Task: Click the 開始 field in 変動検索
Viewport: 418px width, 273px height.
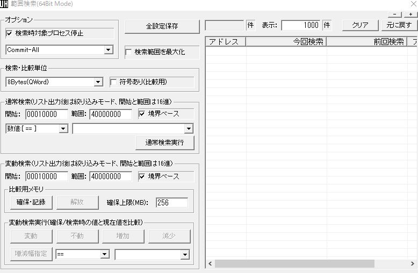Action: (47, 176)
